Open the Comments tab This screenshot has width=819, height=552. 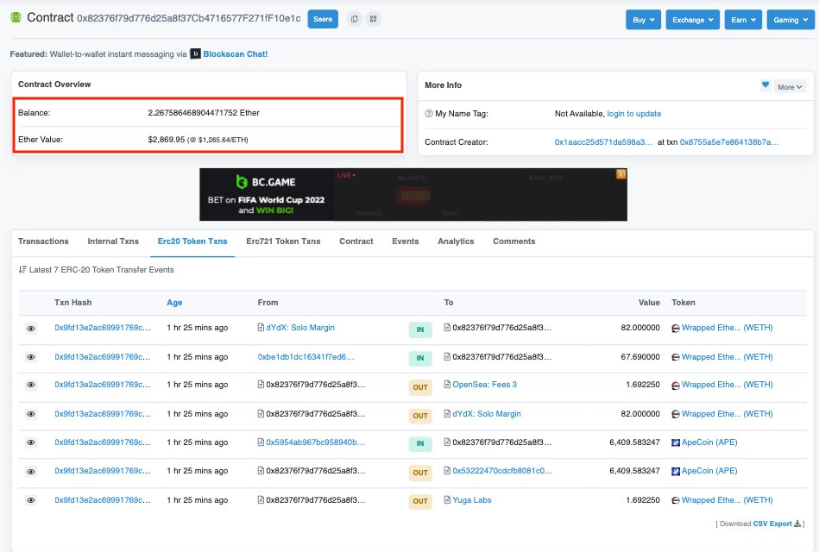coord(514,241)
